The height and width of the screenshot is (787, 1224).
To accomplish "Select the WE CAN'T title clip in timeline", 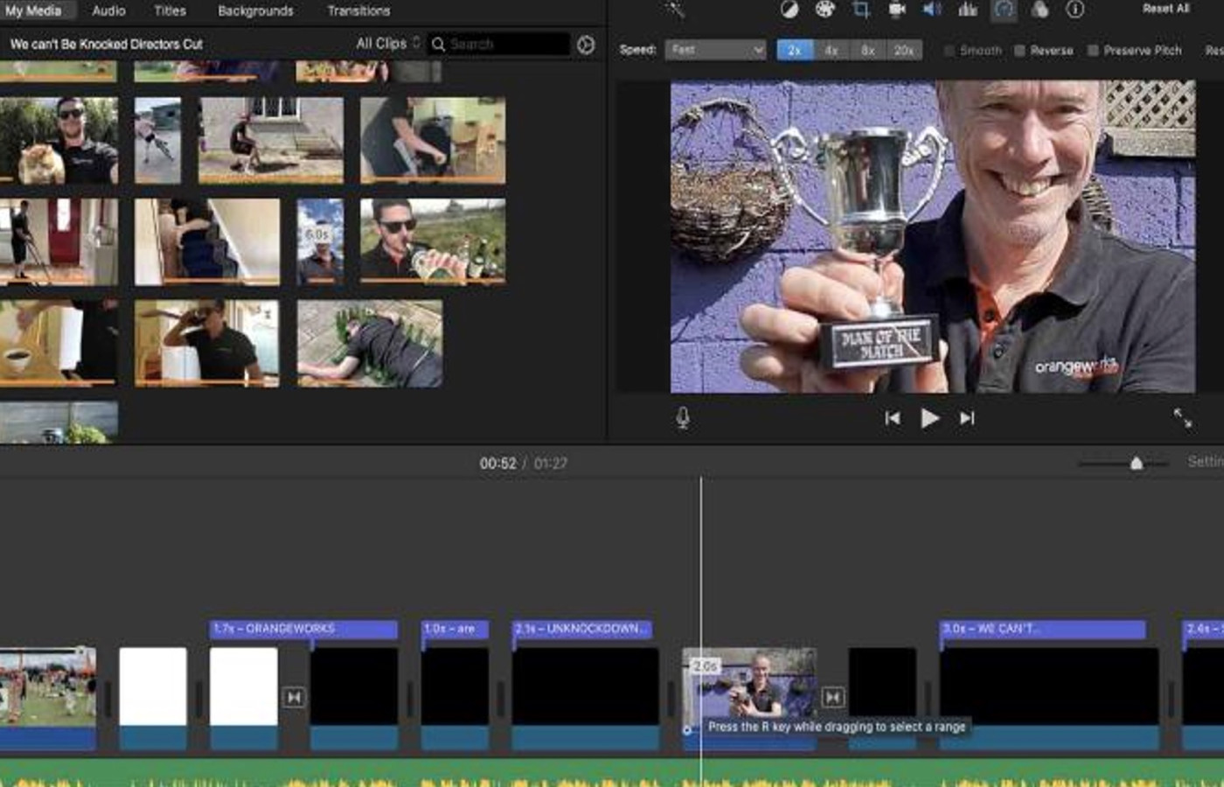I will click(x=1042, y=629).
